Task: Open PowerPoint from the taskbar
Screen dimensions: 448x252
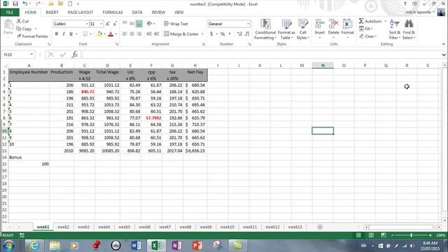Action: (197, 246)
